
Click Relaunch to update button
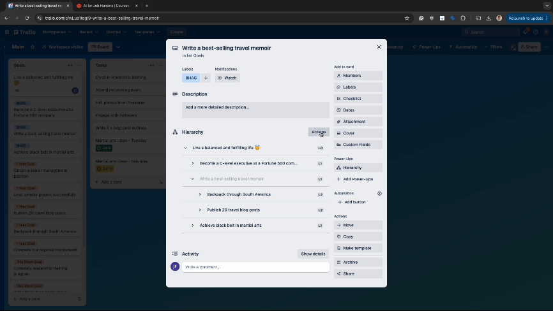point(528,18)
